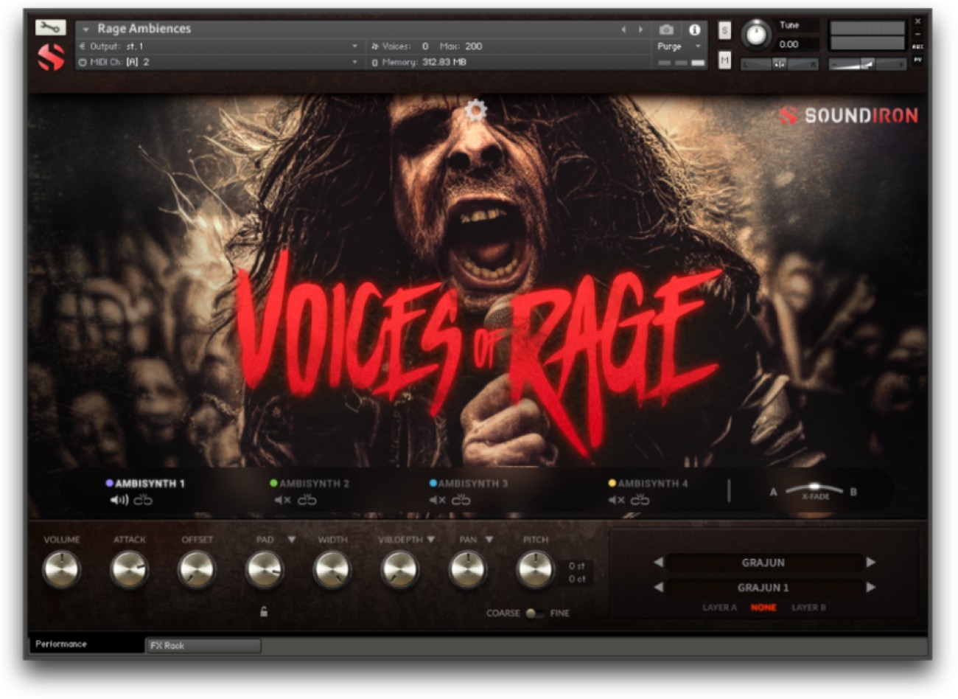
Task: Click the right arrow next to GRAJUN 1
Action: point(870,588)
